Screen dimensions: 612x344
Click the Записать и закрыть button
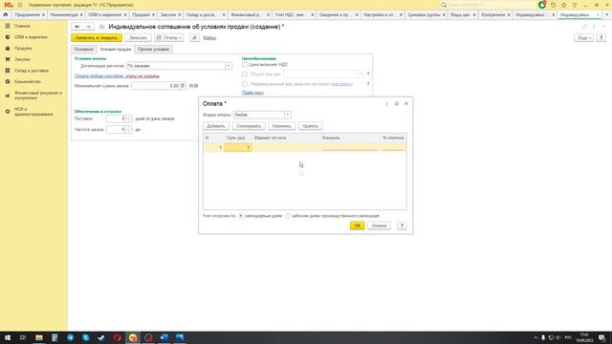[x=97, y=38]
